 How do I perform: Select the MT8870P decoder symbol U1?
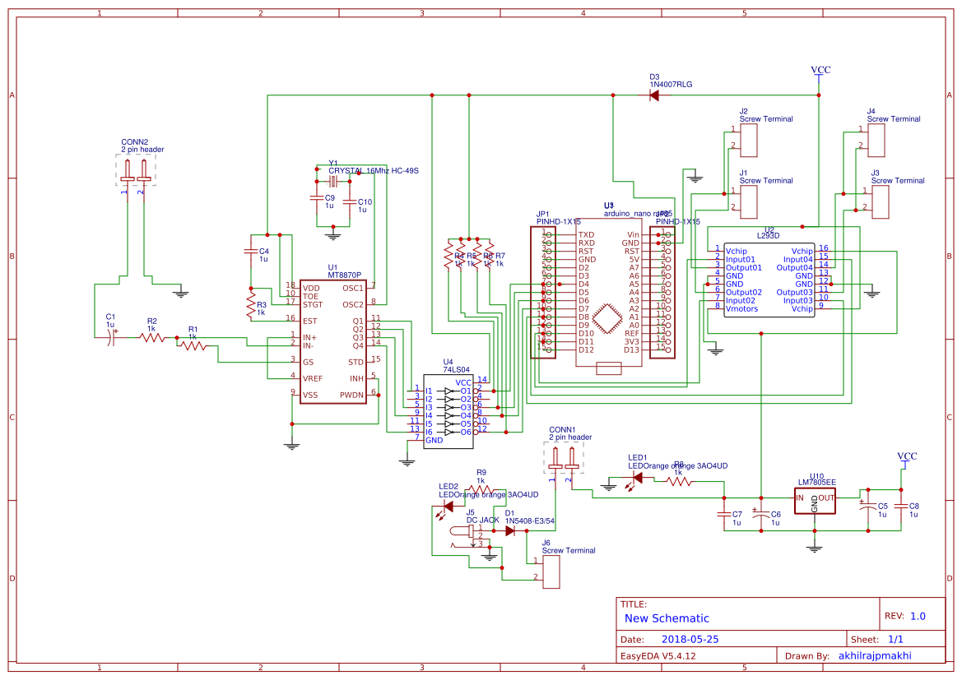(333, 341)
